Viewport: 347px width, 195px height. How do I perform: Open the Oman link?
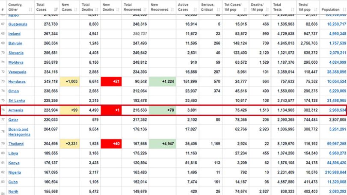pos(14,91)
